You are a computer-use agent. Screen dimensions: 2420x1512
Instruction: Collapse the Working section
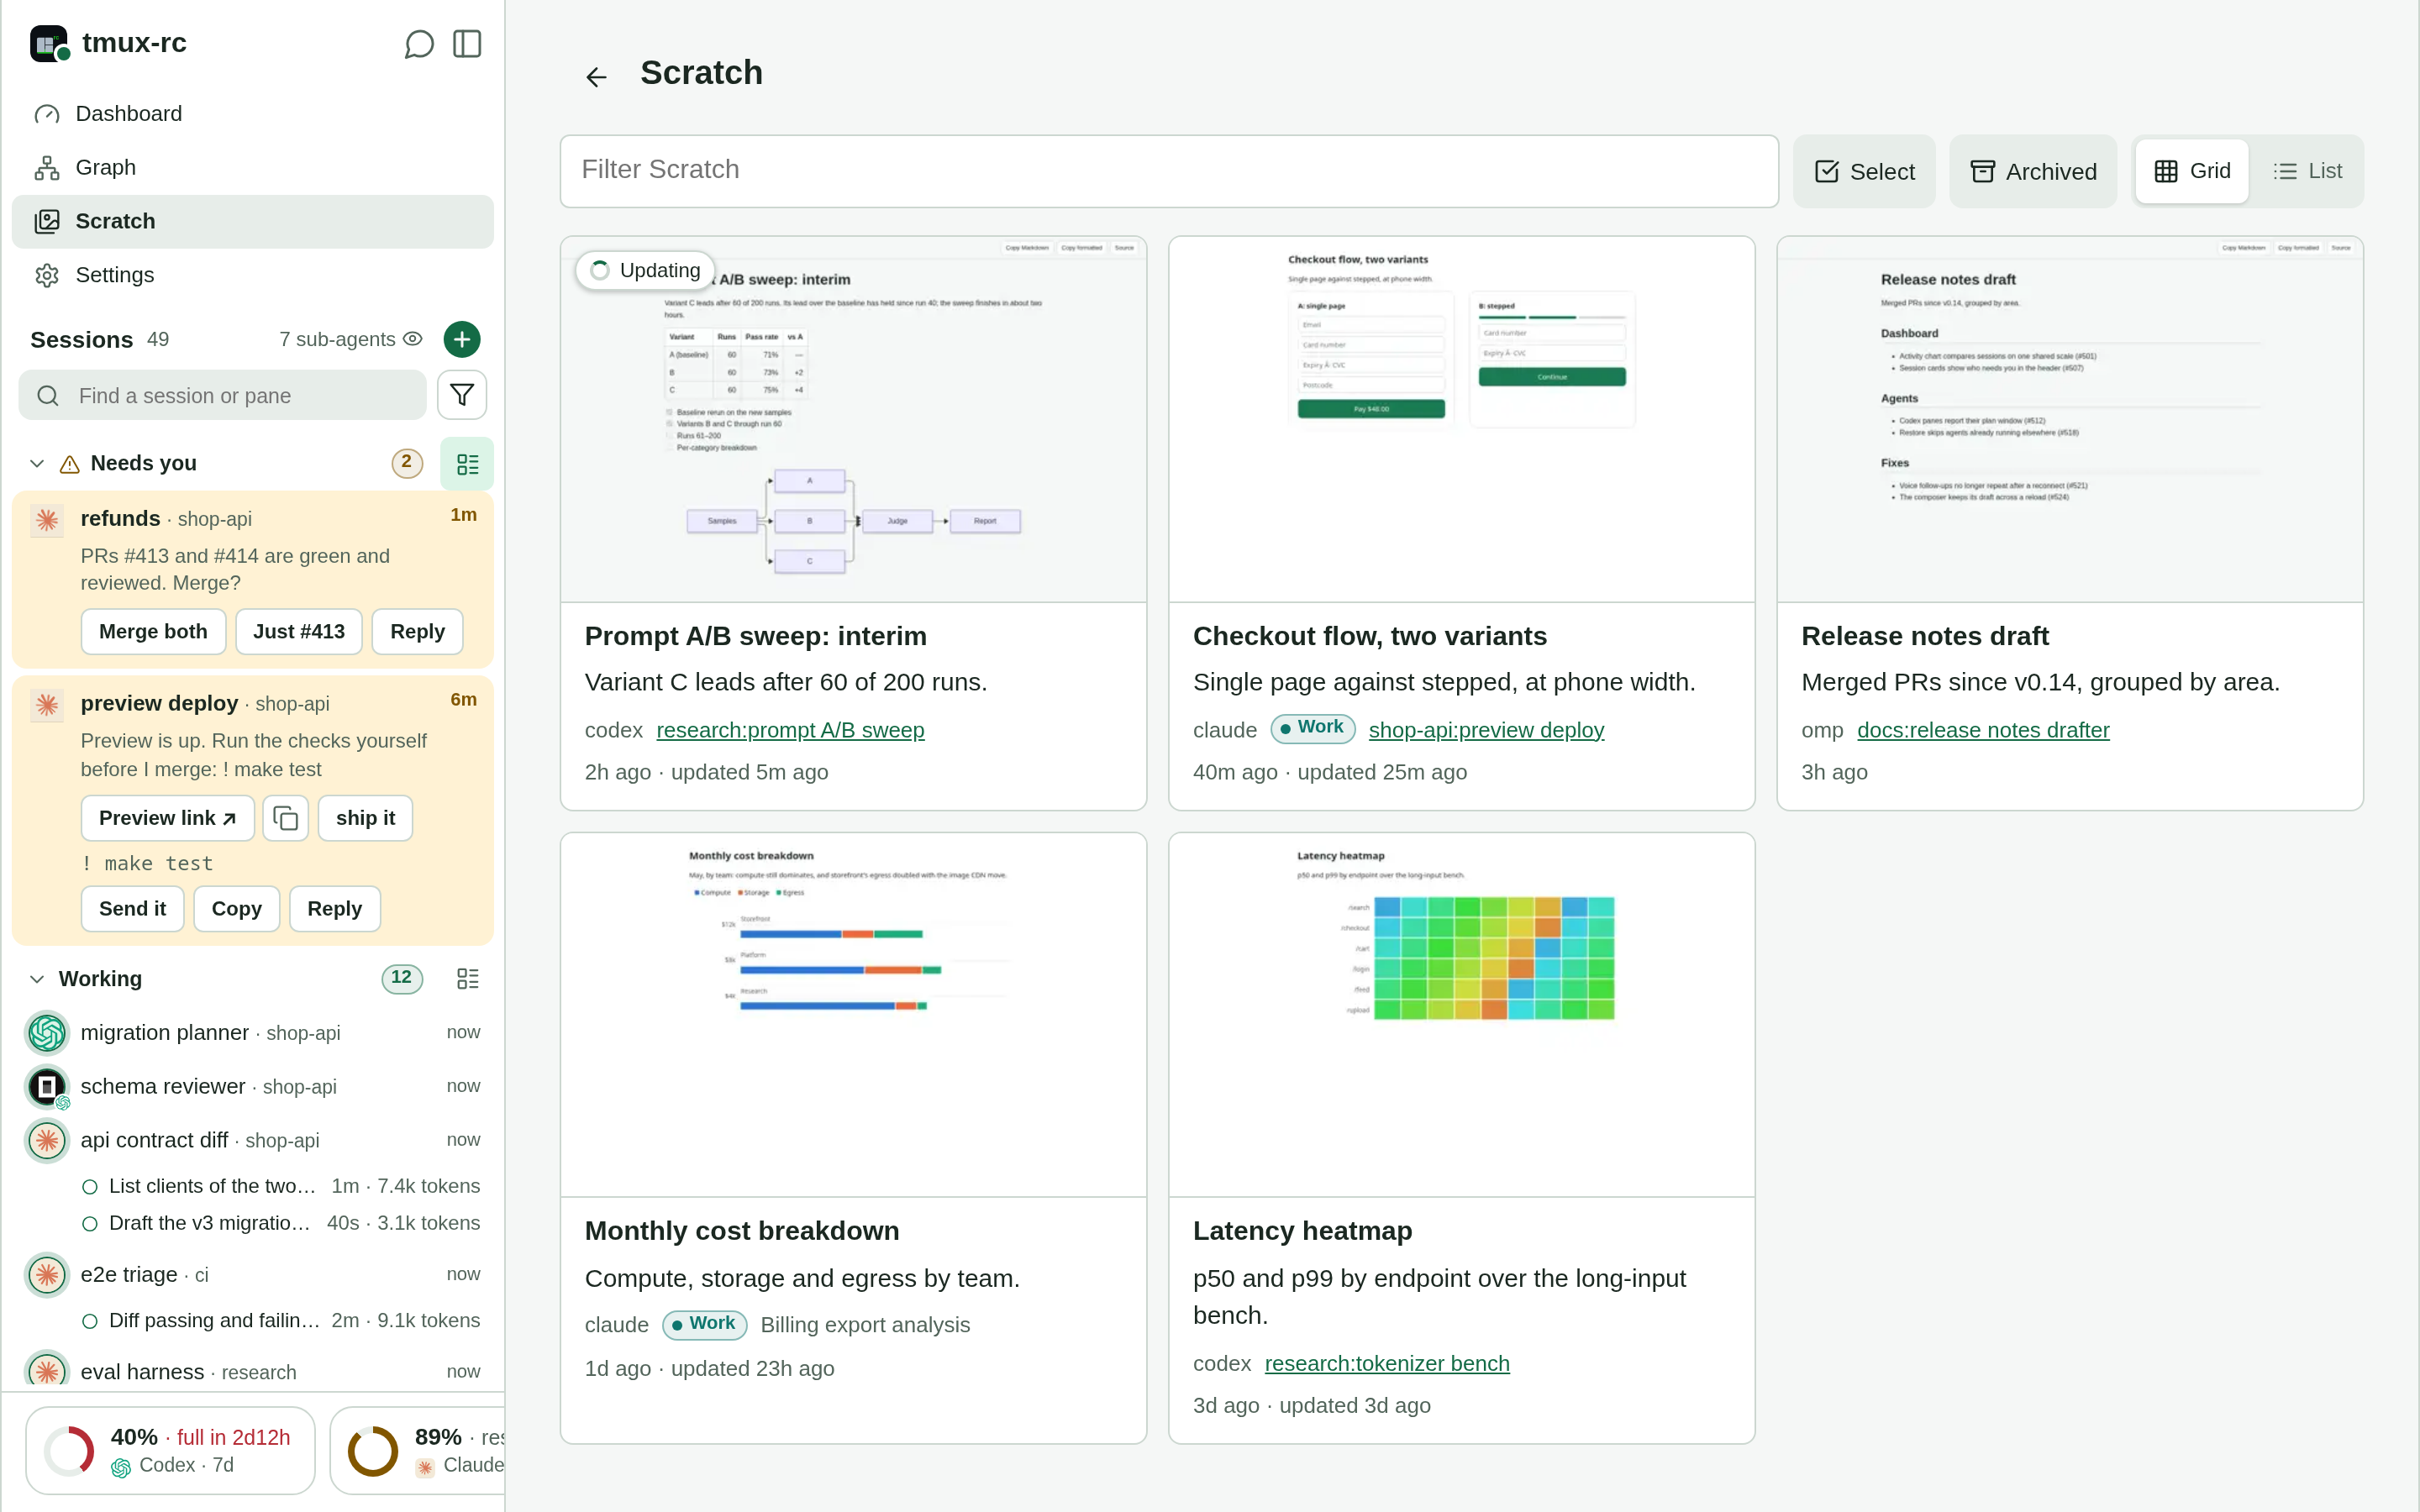click(x=37, y=979)
